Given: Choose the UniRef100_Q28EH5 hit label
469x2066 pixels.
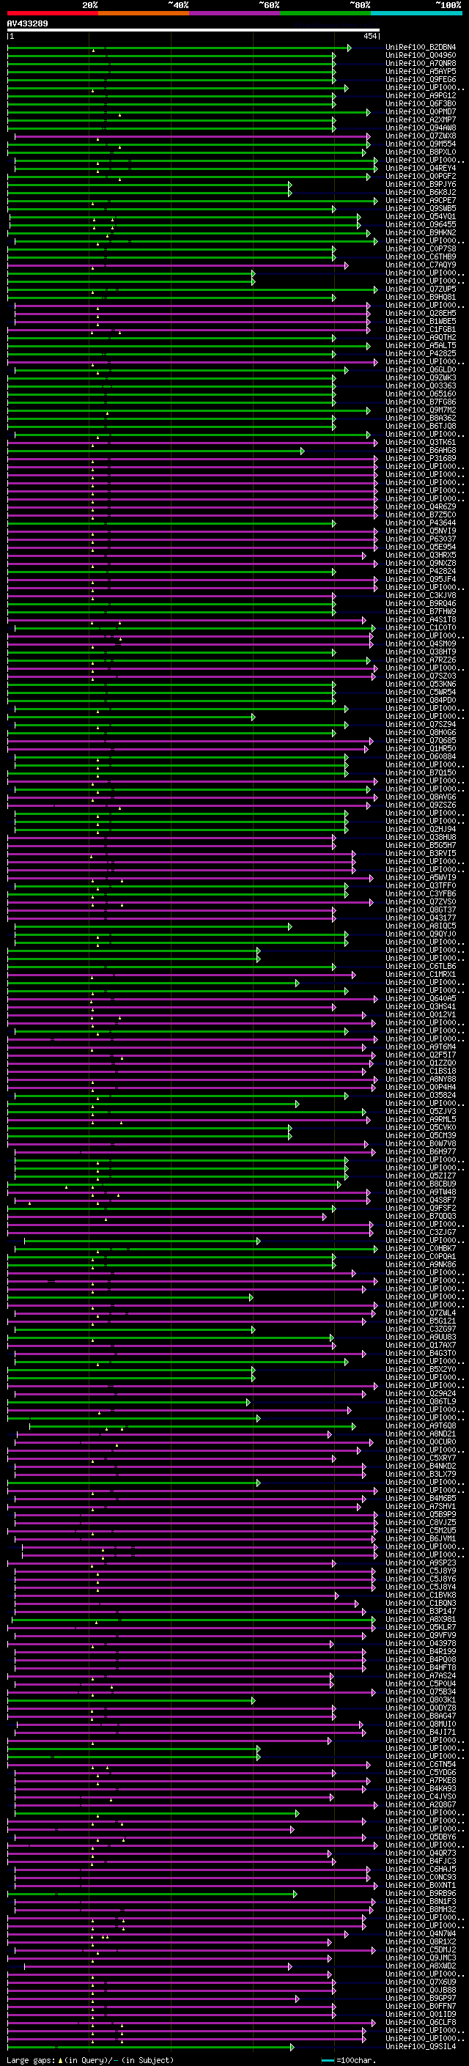Looking at the screenshot, I should [x=421, y=314].
